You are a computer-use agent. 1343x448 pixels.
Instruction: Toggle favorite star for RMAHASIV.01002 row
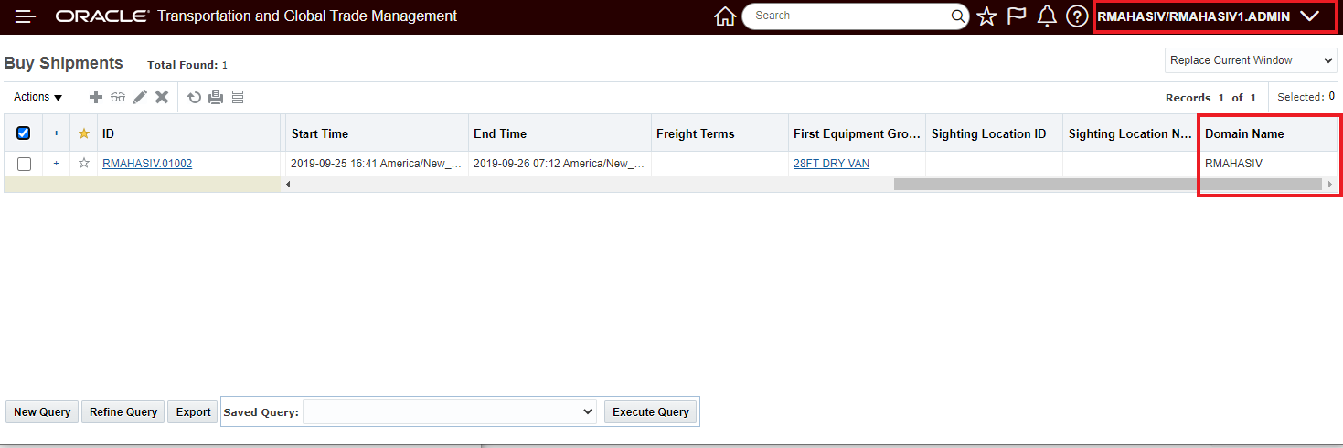click(84, 164)
